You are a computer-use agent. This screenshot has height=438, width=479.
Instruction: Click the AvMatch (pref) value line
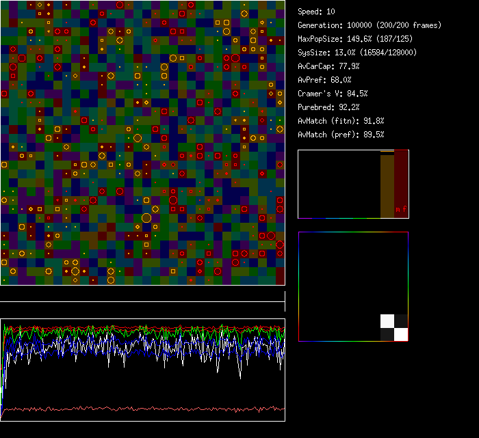341,135
